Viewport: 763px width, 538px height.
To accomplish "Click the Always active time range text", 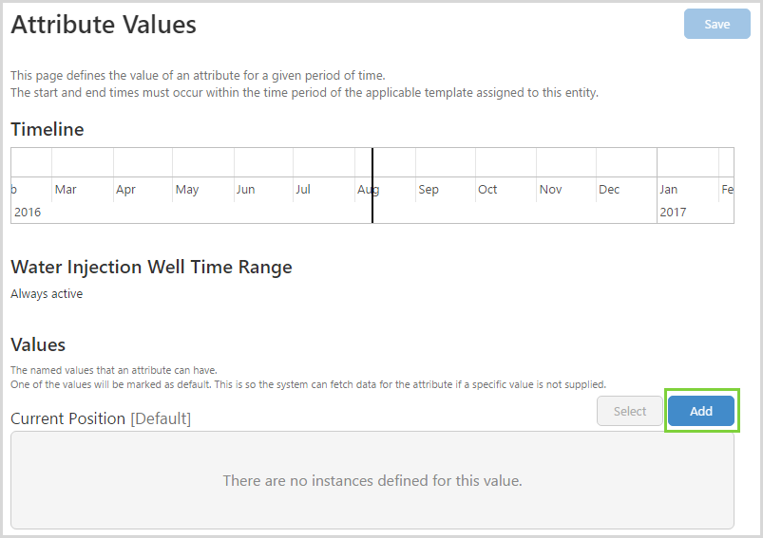I will coord(47,294).
